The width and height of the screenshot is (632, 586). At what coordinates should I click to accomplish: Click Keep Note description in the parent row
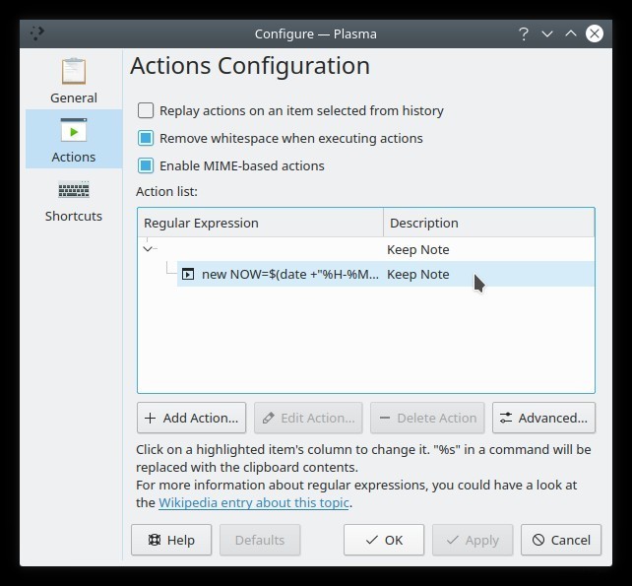click(418, 249)
